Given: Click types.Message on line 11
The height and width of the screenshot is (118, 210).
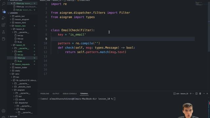Looking at the screenshot, I should click(x=106, y=48).
